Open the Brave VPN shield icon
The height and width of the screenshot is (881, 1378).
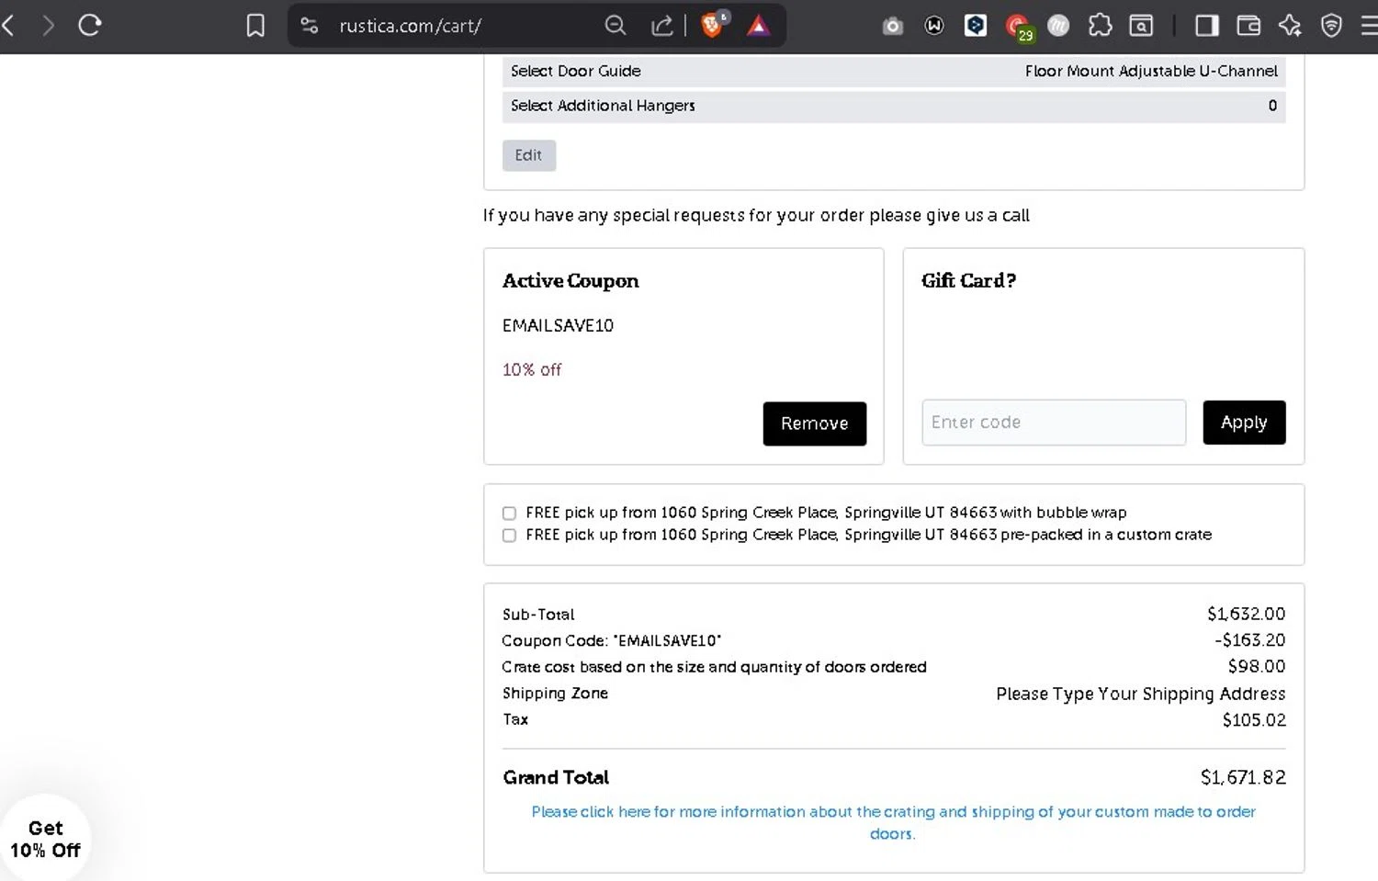coord(1331,26)
